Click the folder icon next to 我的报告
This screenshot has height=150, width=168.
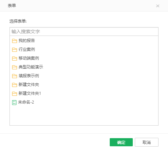click(x=15, y=41)
